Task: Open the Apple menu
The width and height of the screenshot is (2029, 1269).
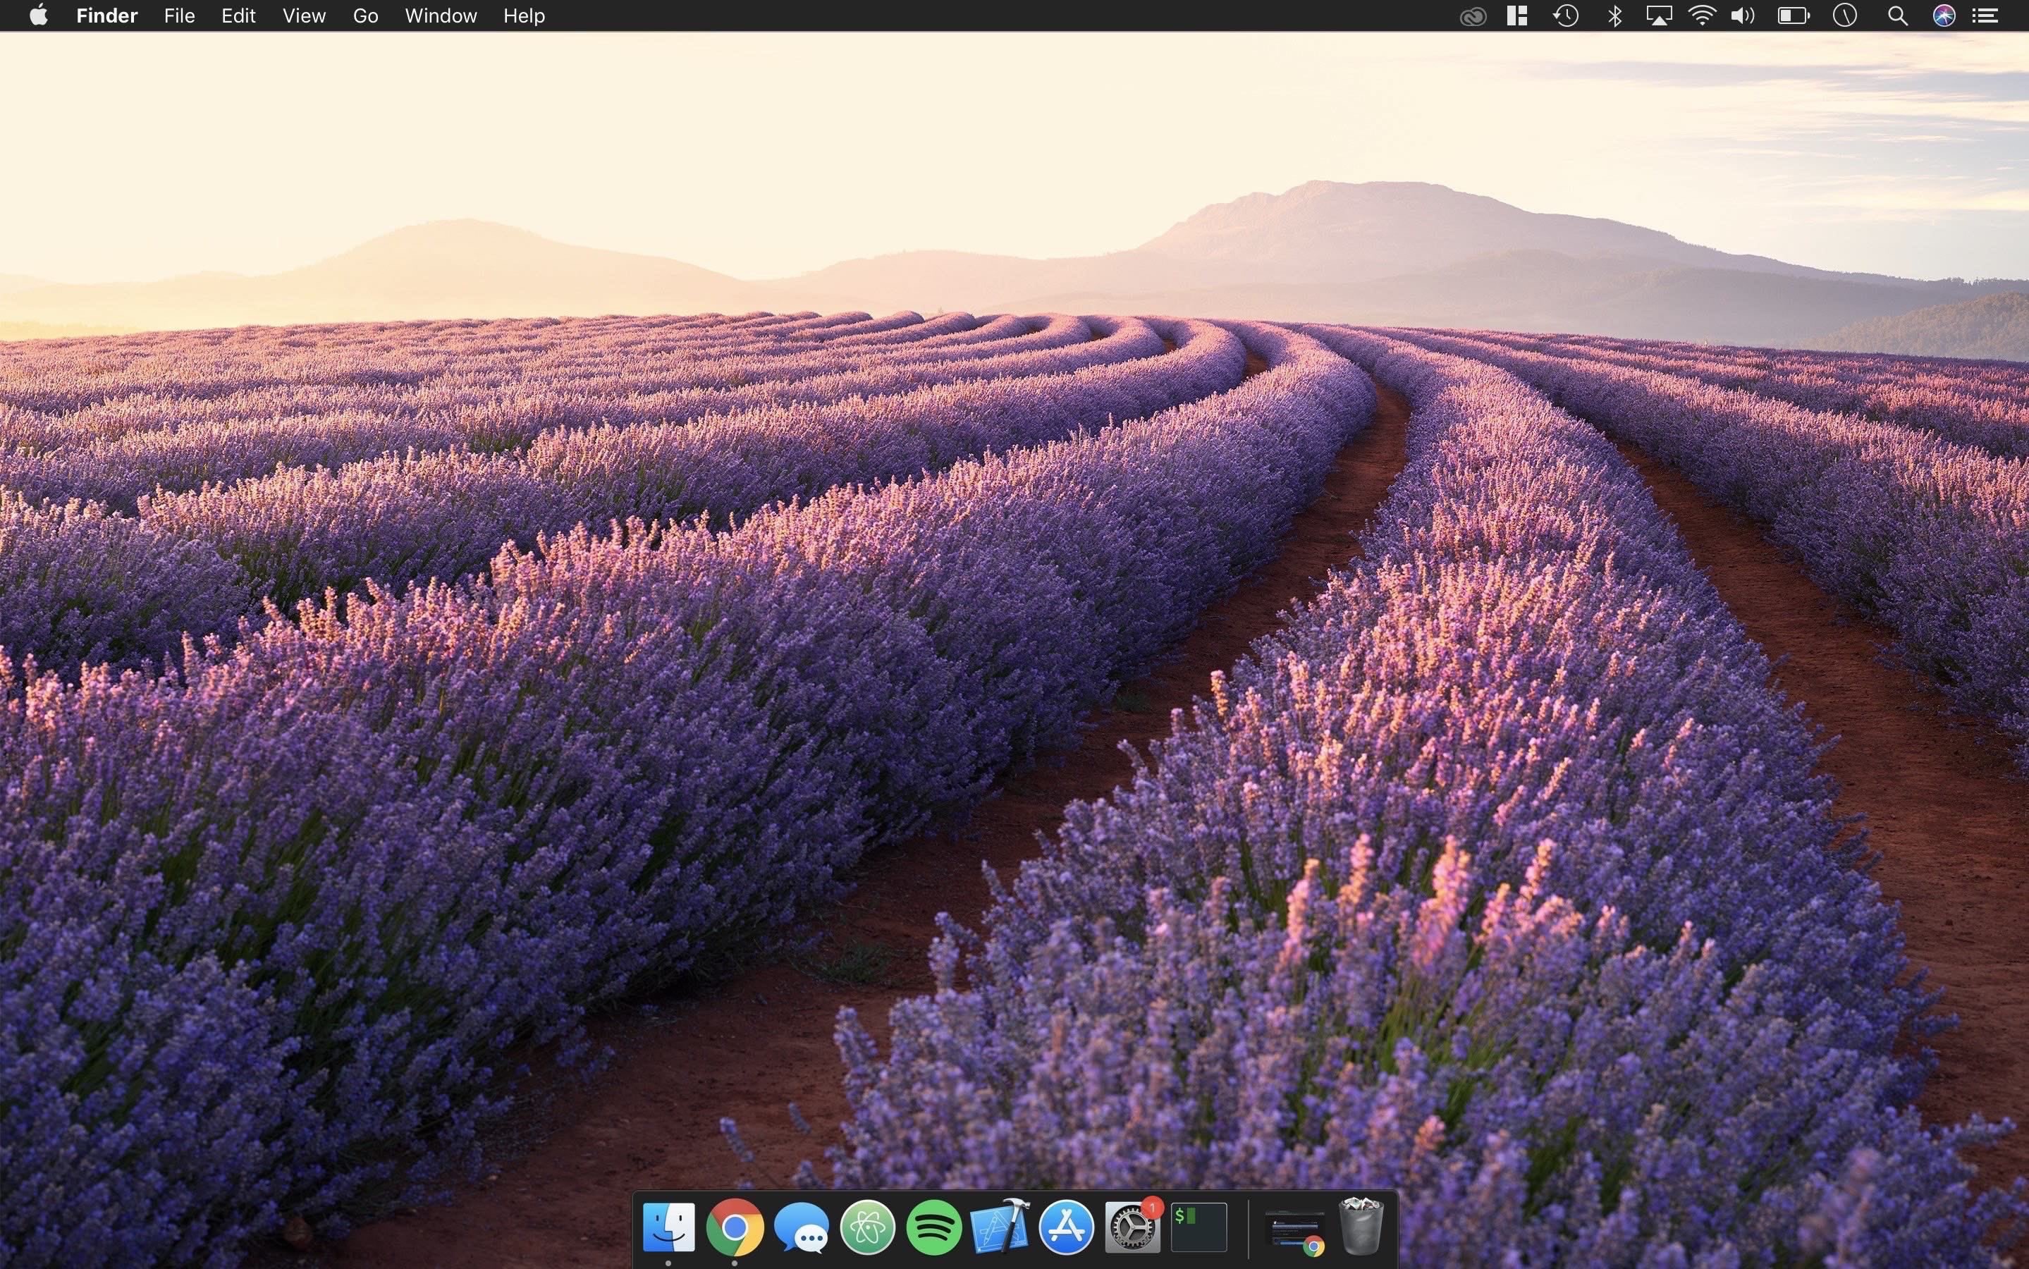Action: pyautogui.click(x=38, y=16)
